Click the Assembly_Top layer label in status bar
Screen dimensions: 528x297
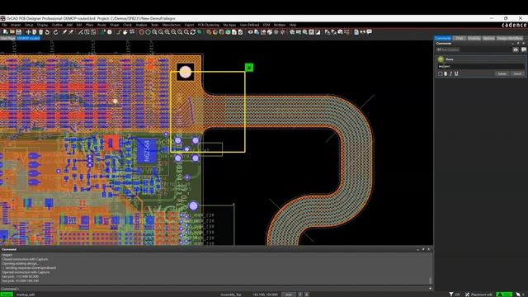click(231, 295)
